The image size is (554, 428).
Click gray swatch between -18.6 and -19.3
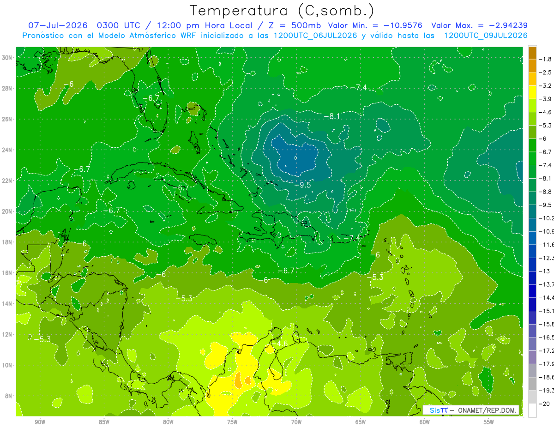click(x=532, y=384)
